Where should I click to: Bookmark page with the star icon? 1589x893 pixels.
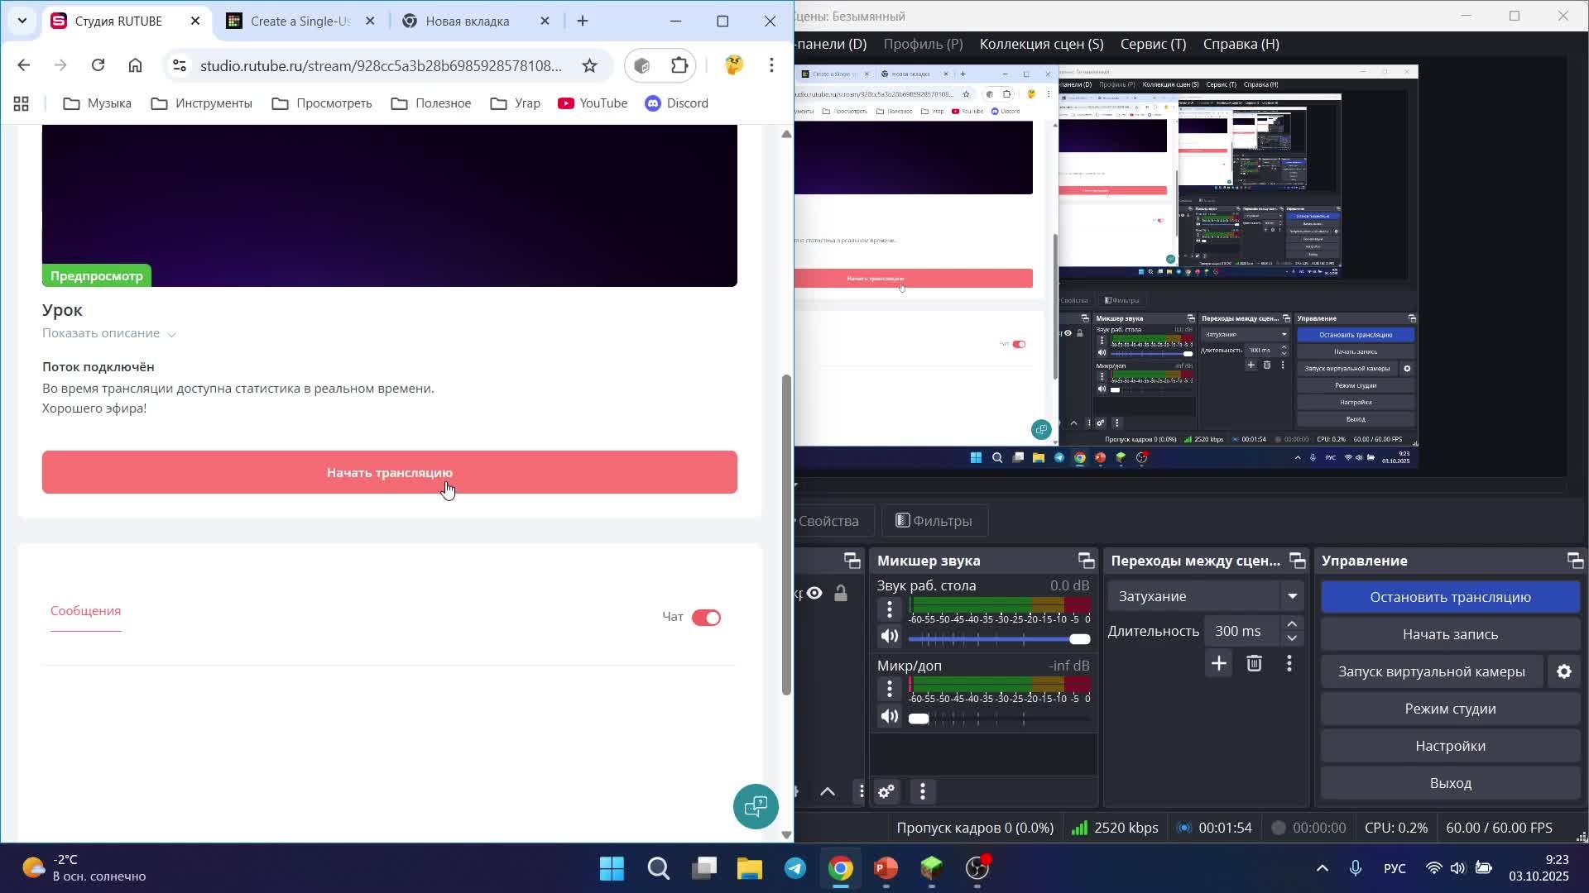coord(589,66)
